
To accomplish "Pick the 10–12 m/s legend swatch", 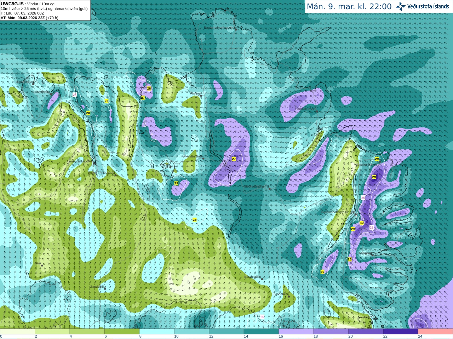I will pyautogui.click(x=191, y=332).
